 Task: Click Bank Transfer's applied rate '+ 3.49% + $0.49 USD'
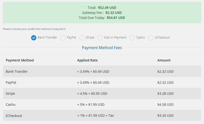coord(93,72)
